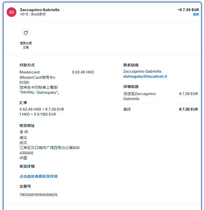Click the 1月7日 发出的款项 date text
The image size is (204, 210).
pyautogui.click(x=33, y=14)
